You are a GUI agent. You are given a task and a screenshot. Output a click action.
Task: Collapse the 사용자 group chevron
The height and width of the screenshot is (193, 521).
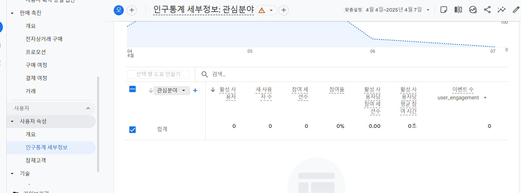coord(88,108)
